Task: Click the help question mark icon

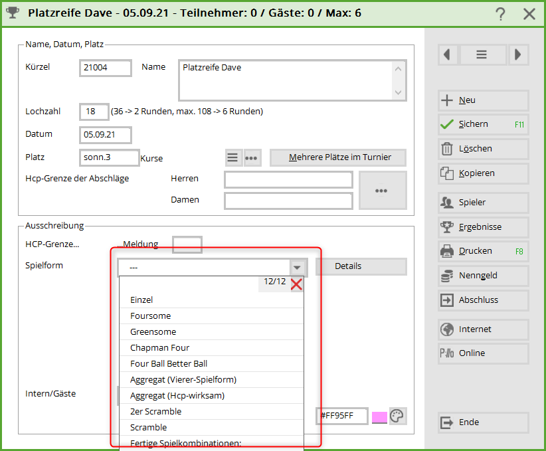Action: (x=501, y=13)
